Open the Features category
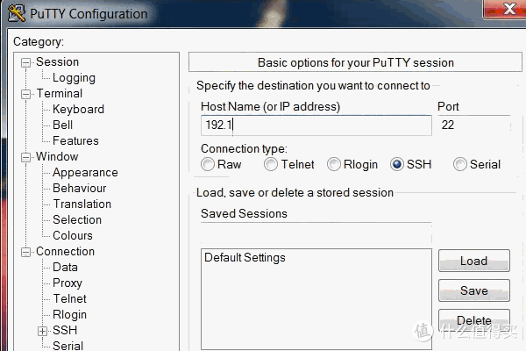 (x=75, y=140)
